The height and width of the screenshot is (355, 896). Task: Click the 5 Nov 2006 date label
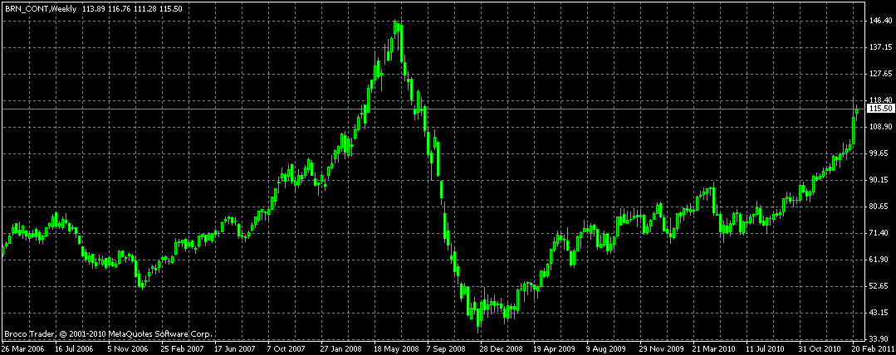(x=129, y=348)
